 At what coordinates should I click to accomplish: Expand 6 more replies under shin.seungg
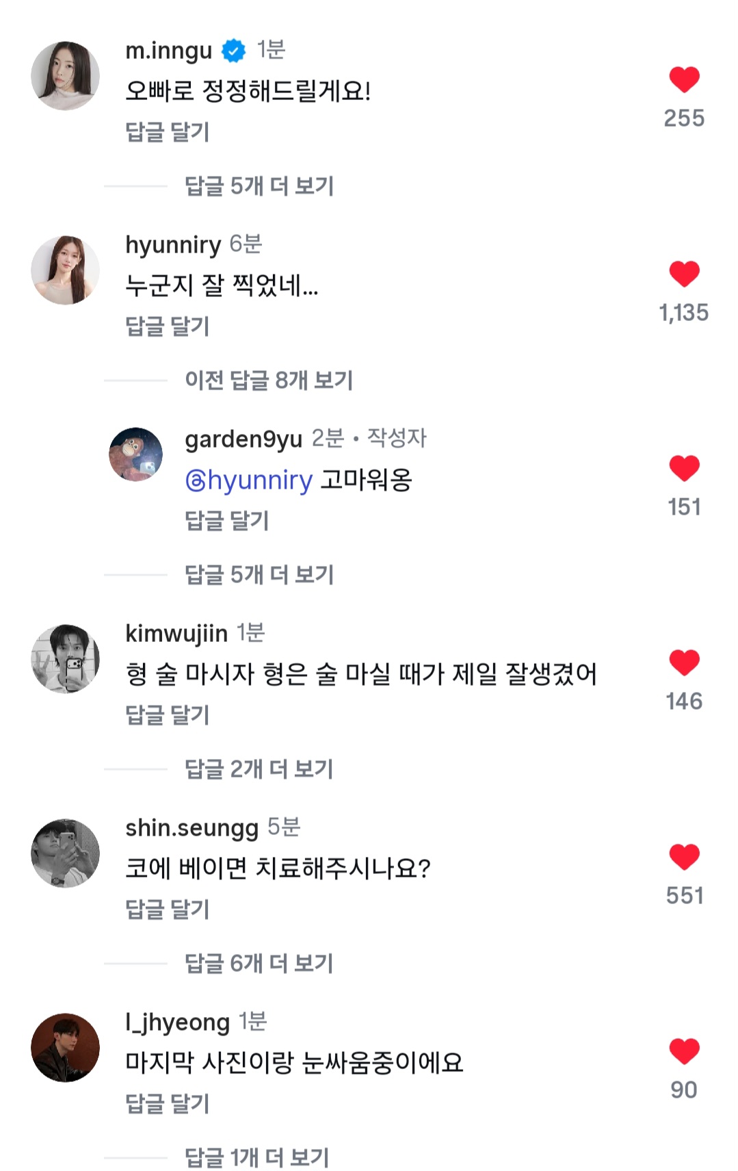pos(259,964)
